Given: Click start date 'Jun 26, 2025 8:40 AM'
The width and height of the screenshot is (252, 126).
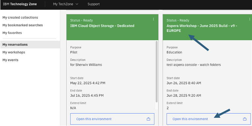Looking at the screenshot, I should [x=184, y=83].
